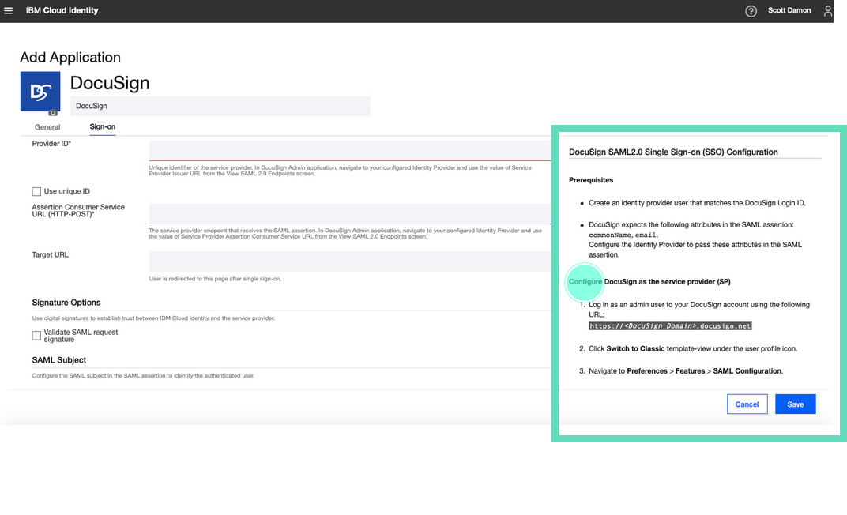The image size is (847, 515).
Task: Click the Signature Options heading
Action: point(66,303)
